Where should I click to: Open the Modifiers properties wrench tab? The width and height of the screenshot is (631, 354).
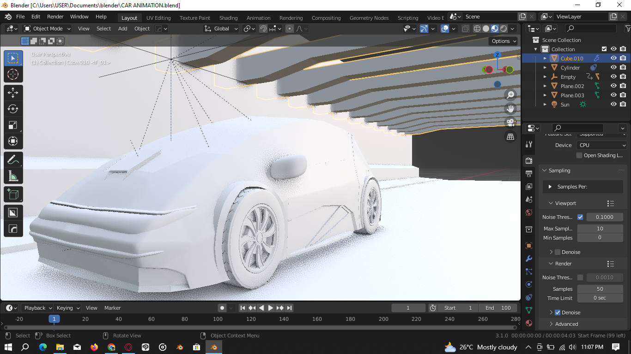tap(529, 259)
